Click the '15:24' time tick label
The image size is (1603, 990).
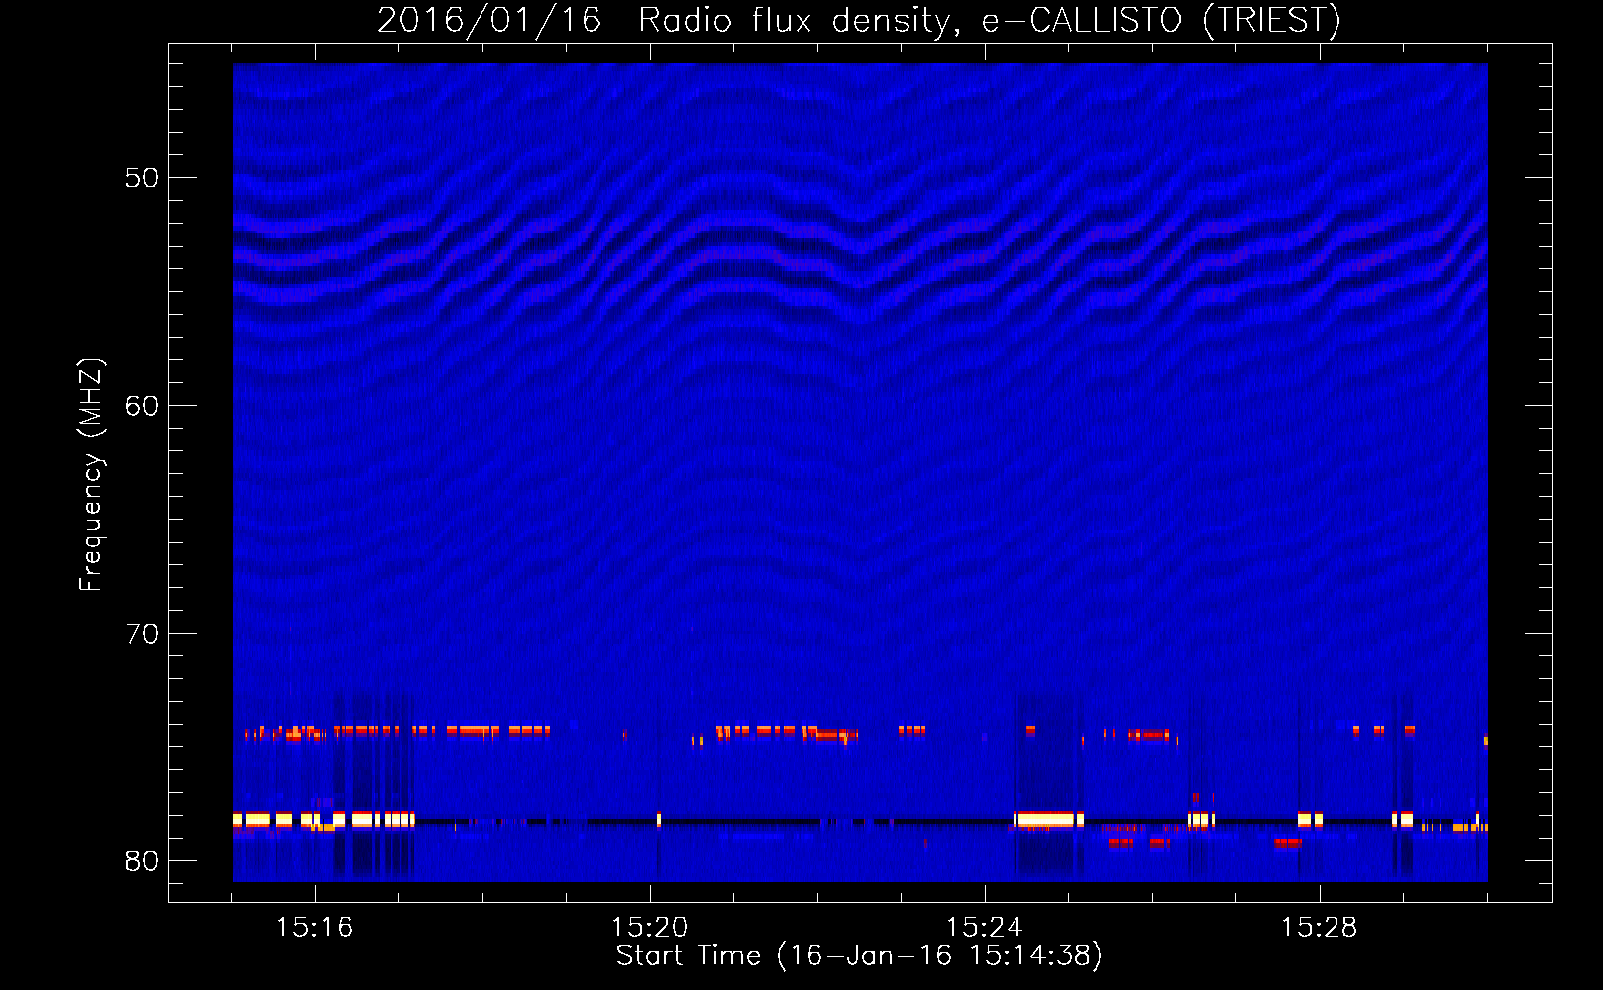point(984,927)
